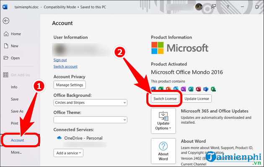
Task: Open the Office Background dropdown
Action: click(90, 103)
